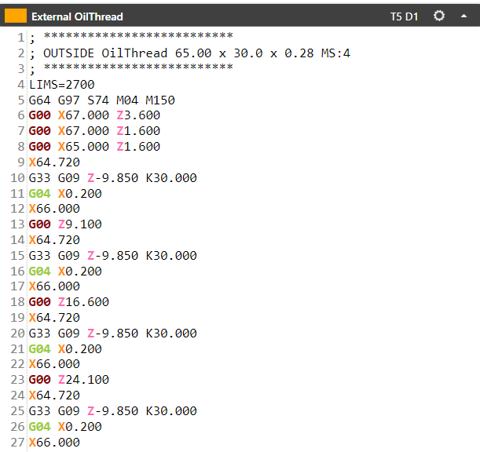Select G33 G09 command on line 15

tap(113, 255)
